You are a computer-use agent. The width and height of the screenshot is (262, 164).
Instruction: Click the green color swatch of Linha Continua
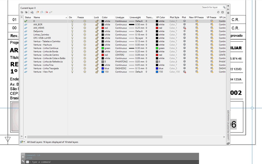click(x=103, y=48)
